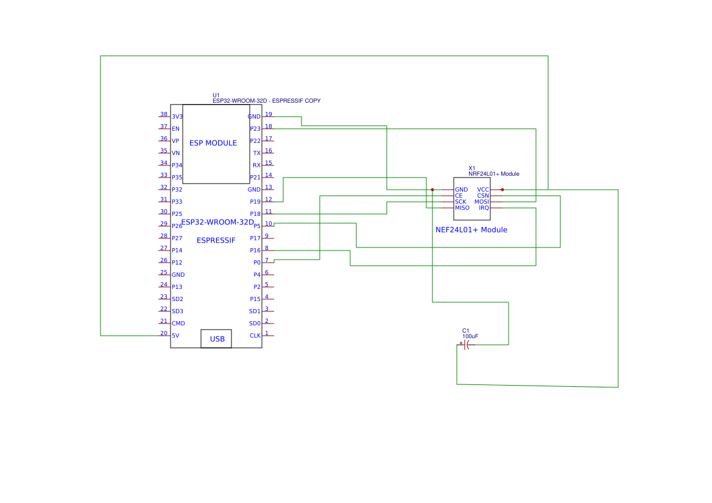Click the P15 pin label
712x503 pixels.
(x=255, y=299)
